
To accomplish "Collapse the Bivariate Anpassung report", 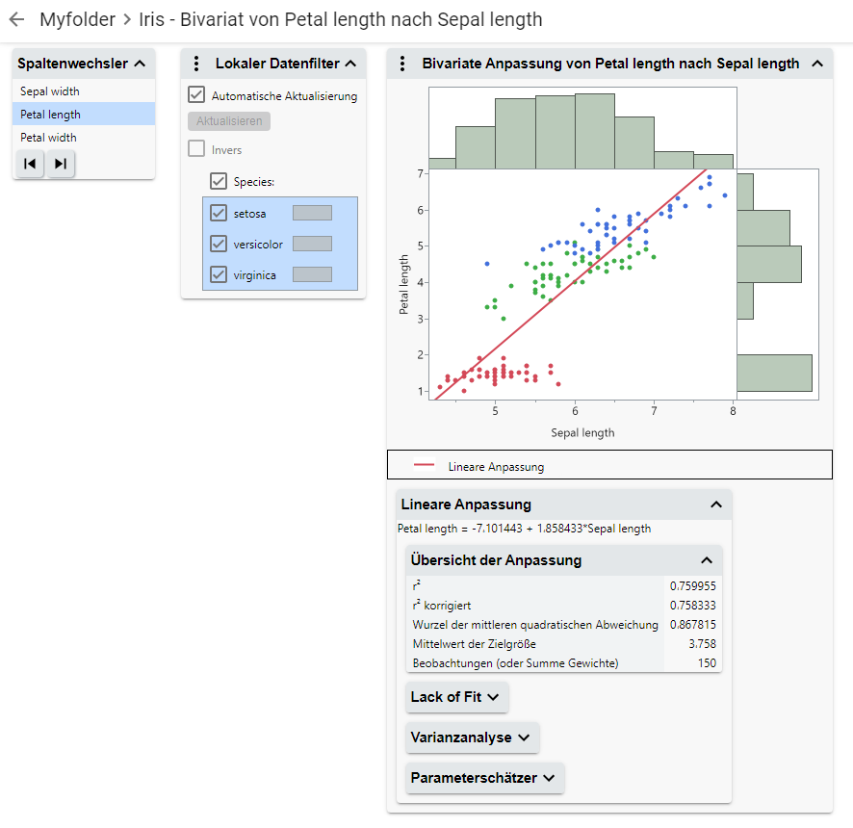I will point(817,64).
